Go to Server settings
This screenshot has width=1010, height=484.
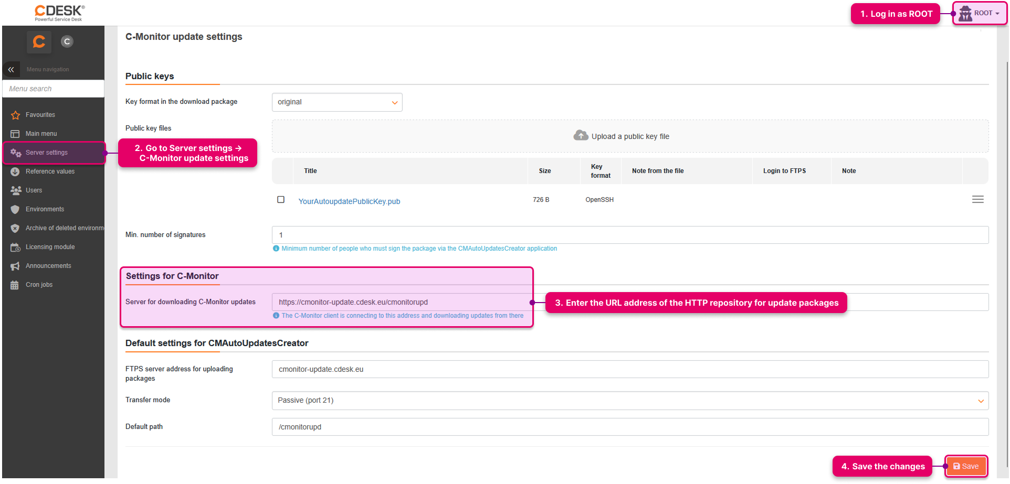click(47, 153)
